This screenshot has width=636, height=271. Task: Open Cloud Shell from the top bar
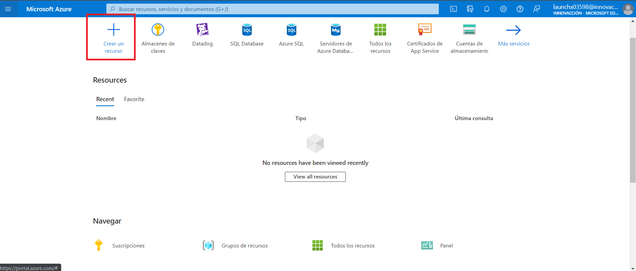point(453,9)
